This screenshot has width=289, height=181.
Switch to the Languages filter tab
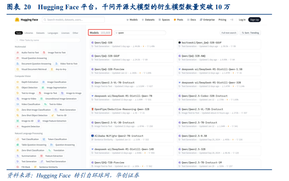(53, 33)
